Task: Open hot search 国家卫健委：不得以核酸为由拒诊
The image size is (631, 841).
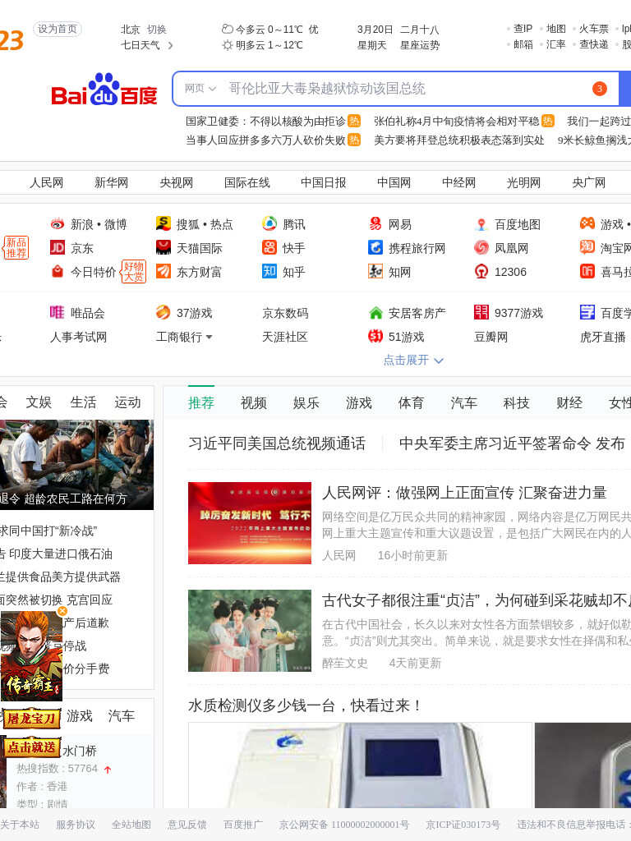Action: point(265,122)
